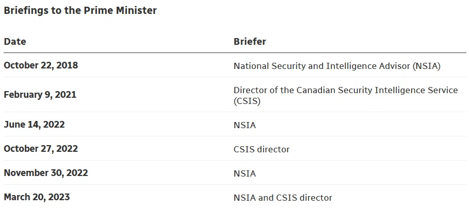Select the June 14, 2022 date cell
Screen dimensions: 469x211
click(x=34, y=124)
